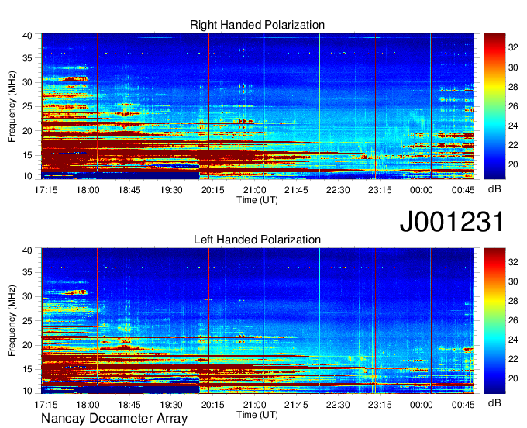The image size is (527, 428).
Task: Click the Left Handed spectrogram image
Action: (x=257, y=321)
